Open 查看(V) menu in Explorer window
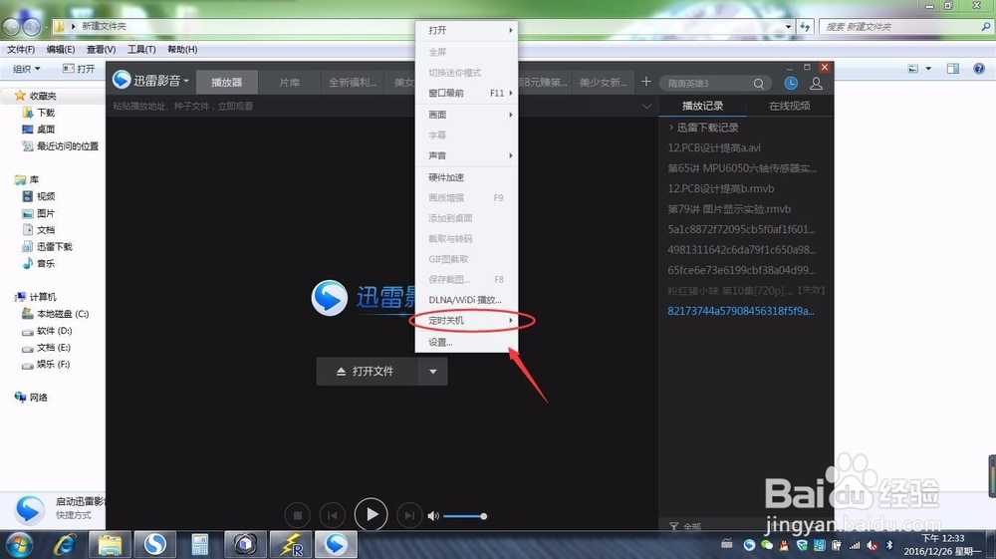Viewport: 996px width, 559px height. (x=101, y=49)
